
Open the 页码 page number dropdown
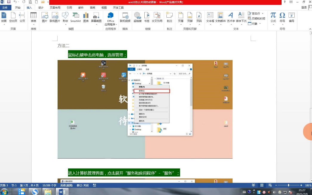(199, 18)
